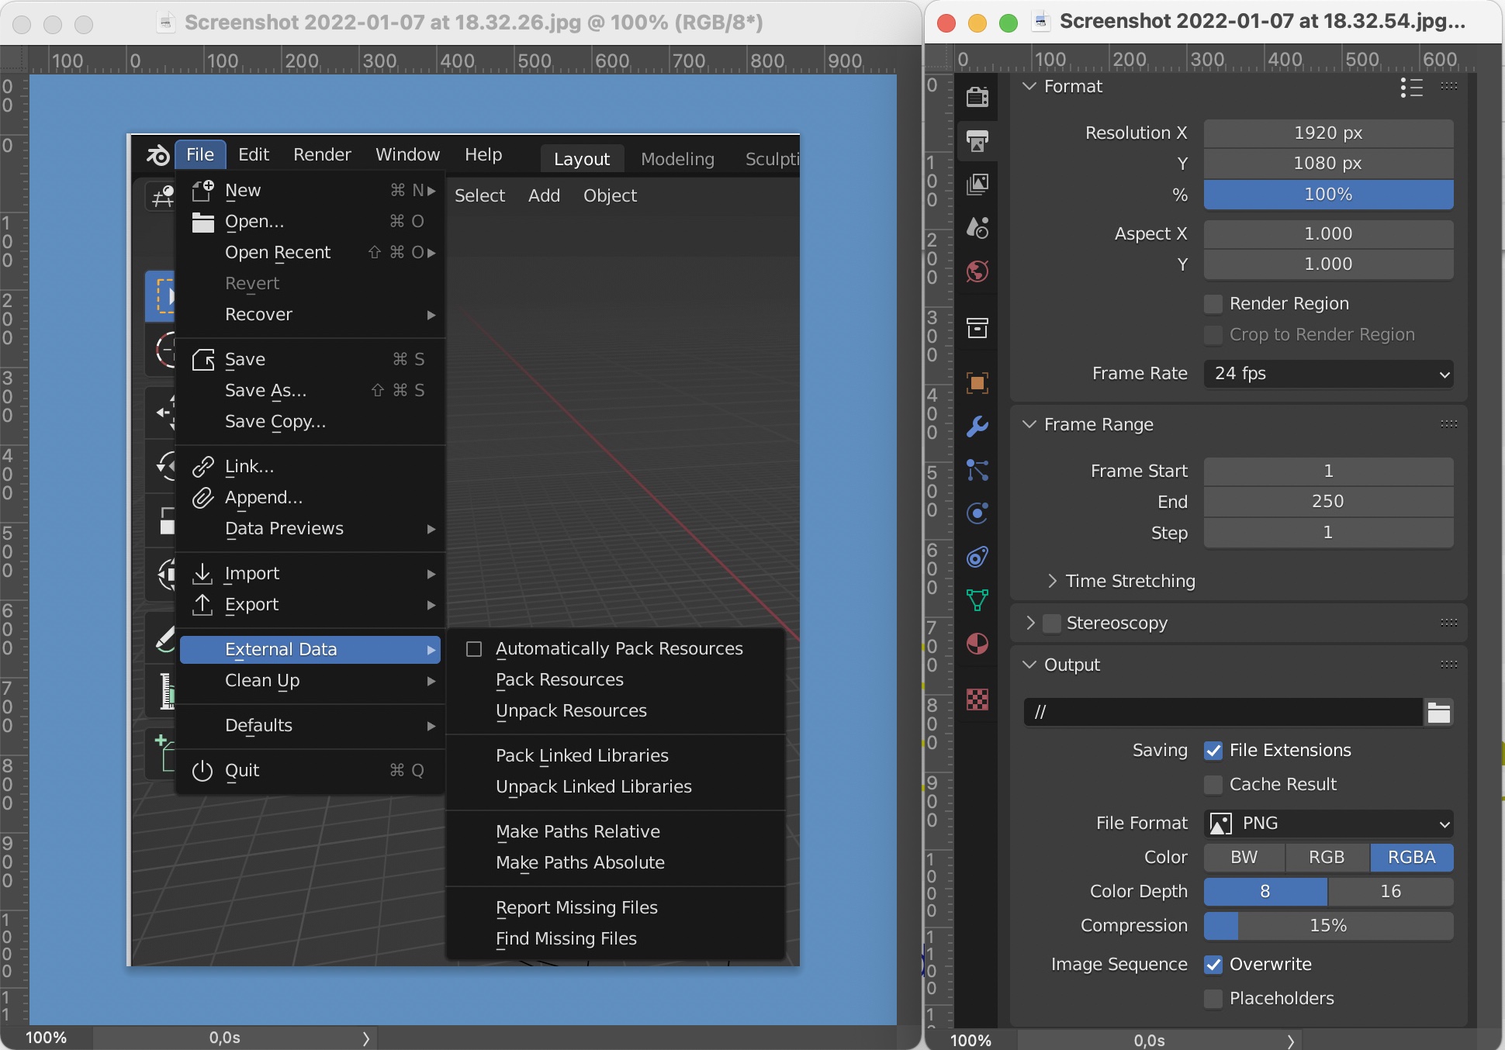Image resolution: width=1505 pixels, height=1050 pixels.
Task: Click the Render properties camera icon
Action: pos(977,96)
